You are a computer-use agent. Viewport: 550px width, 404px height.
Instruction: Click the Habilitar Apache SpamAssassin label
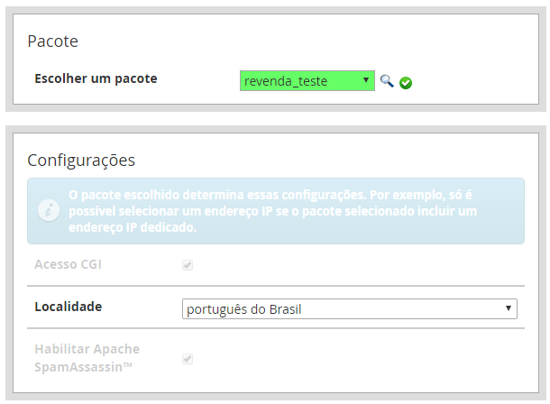tap(87, 358)
